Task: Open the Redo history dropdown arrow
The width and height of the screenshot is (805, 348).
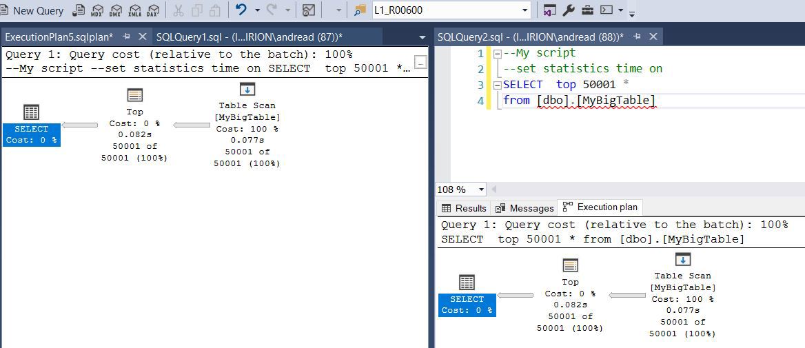Action: coord(287,10)
